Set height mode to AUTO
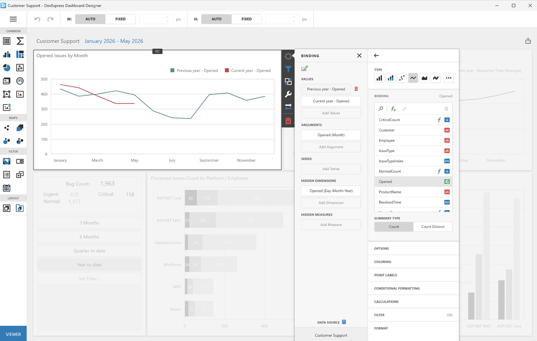The height and width of the screenshot is (341, 537). coord(217,19)
